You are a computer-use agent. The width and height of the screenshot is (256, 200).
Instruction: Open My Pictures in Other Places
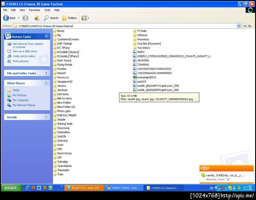click(x=20, y=95)
